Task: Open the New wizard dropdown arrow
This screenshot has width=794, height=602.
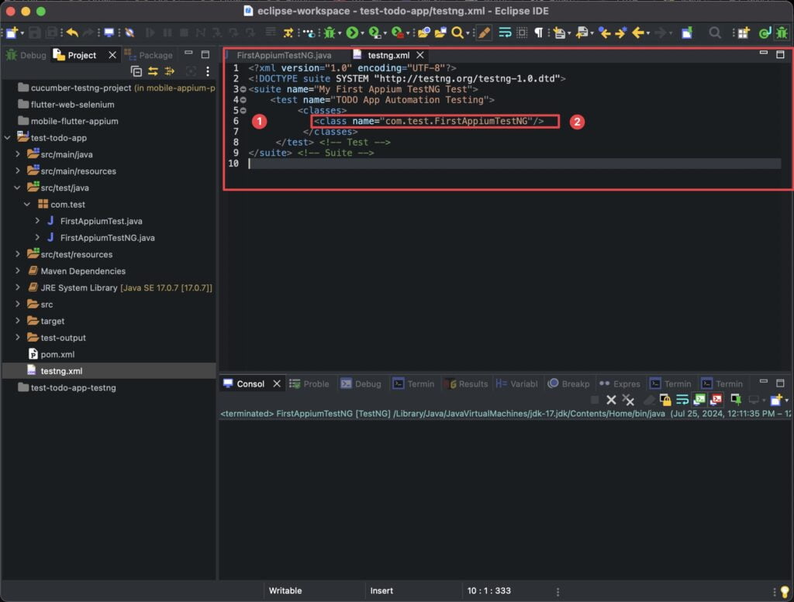Action: 22,33
